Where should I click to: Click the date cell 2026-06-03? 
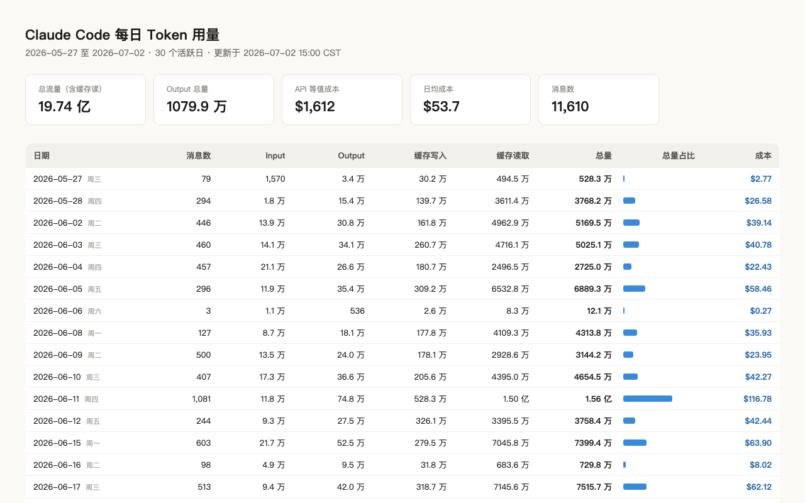58,245
